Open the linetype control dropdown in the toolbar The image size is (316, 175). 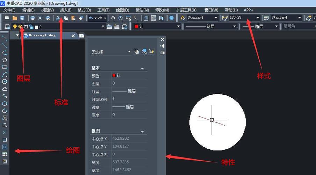(235, 26)
